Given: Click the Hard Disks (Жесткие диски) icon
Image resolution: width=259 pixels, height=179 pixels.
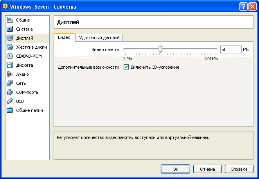Looking at the screenshot, I should pos(10,47).
